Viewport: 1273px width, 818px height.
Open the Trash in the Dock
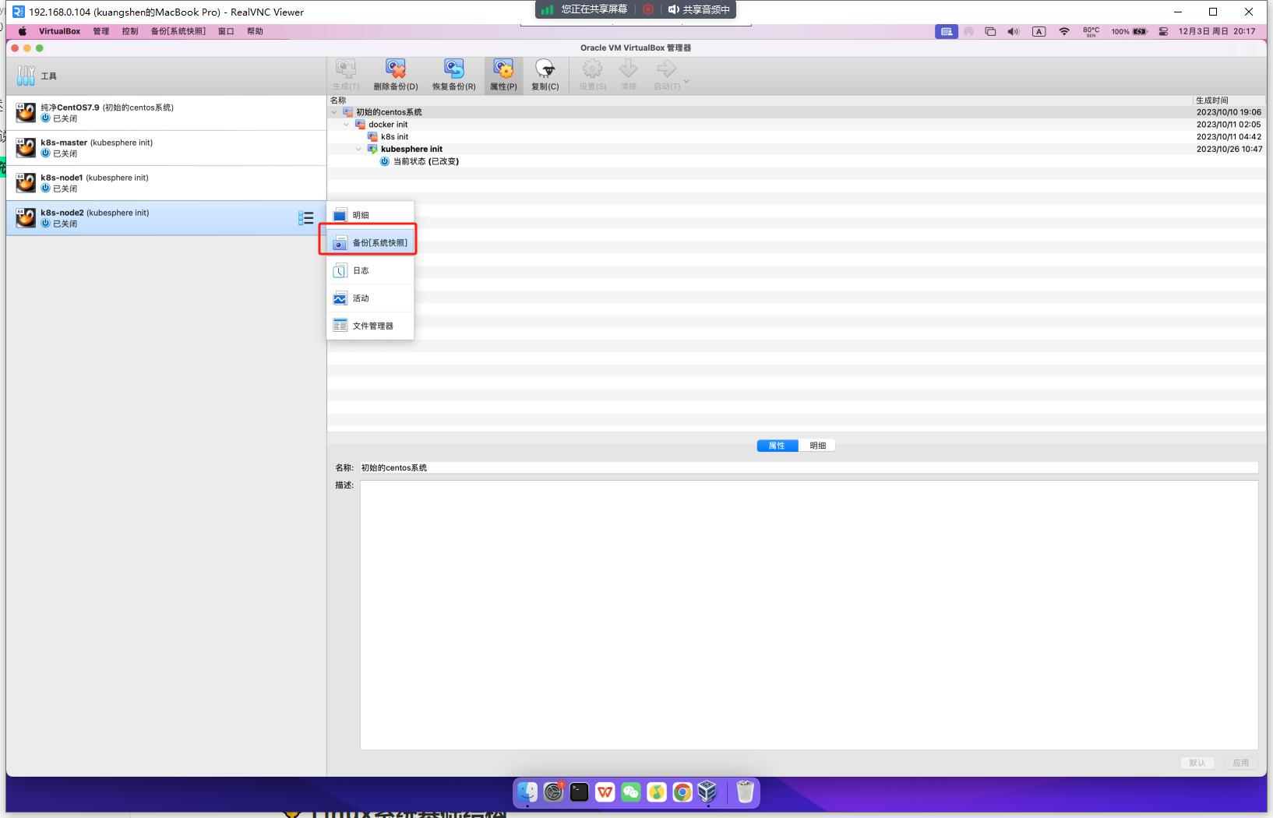[746, 792]
